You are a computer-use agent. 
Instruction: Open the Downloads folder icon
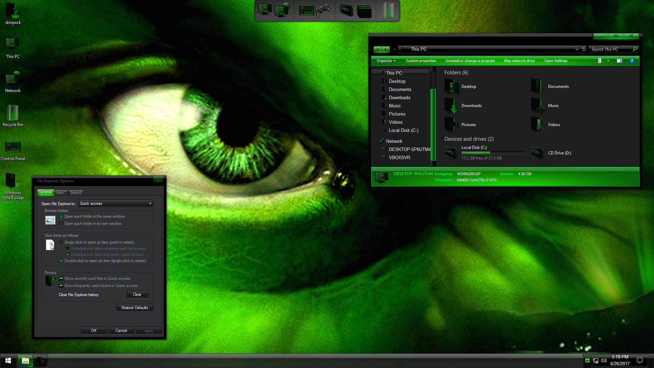452,106
